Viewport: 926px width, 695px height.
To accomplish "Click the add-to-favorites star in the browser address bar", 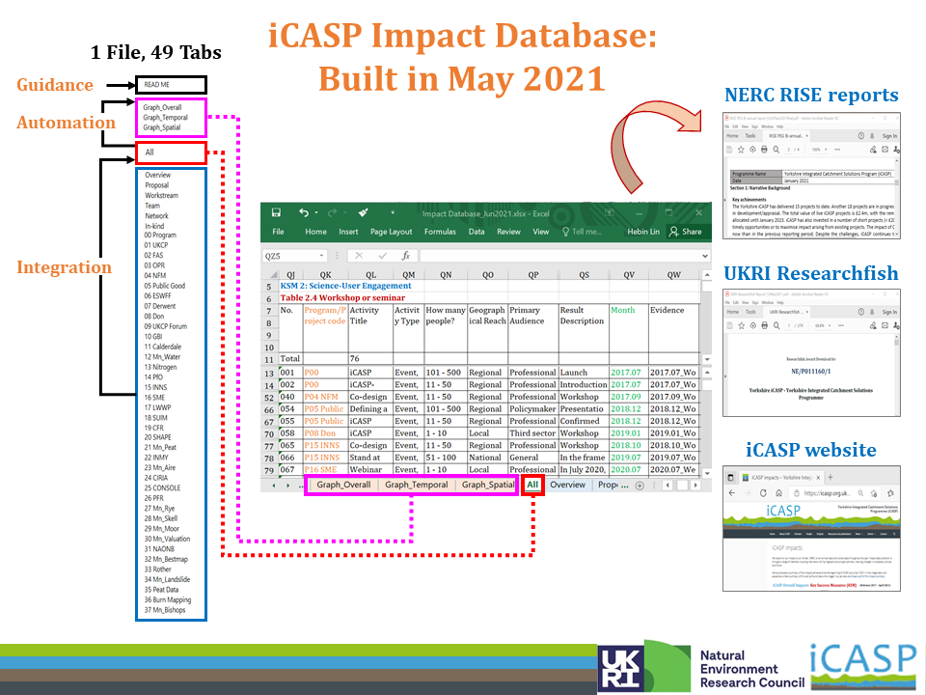I will click(874, 493).
